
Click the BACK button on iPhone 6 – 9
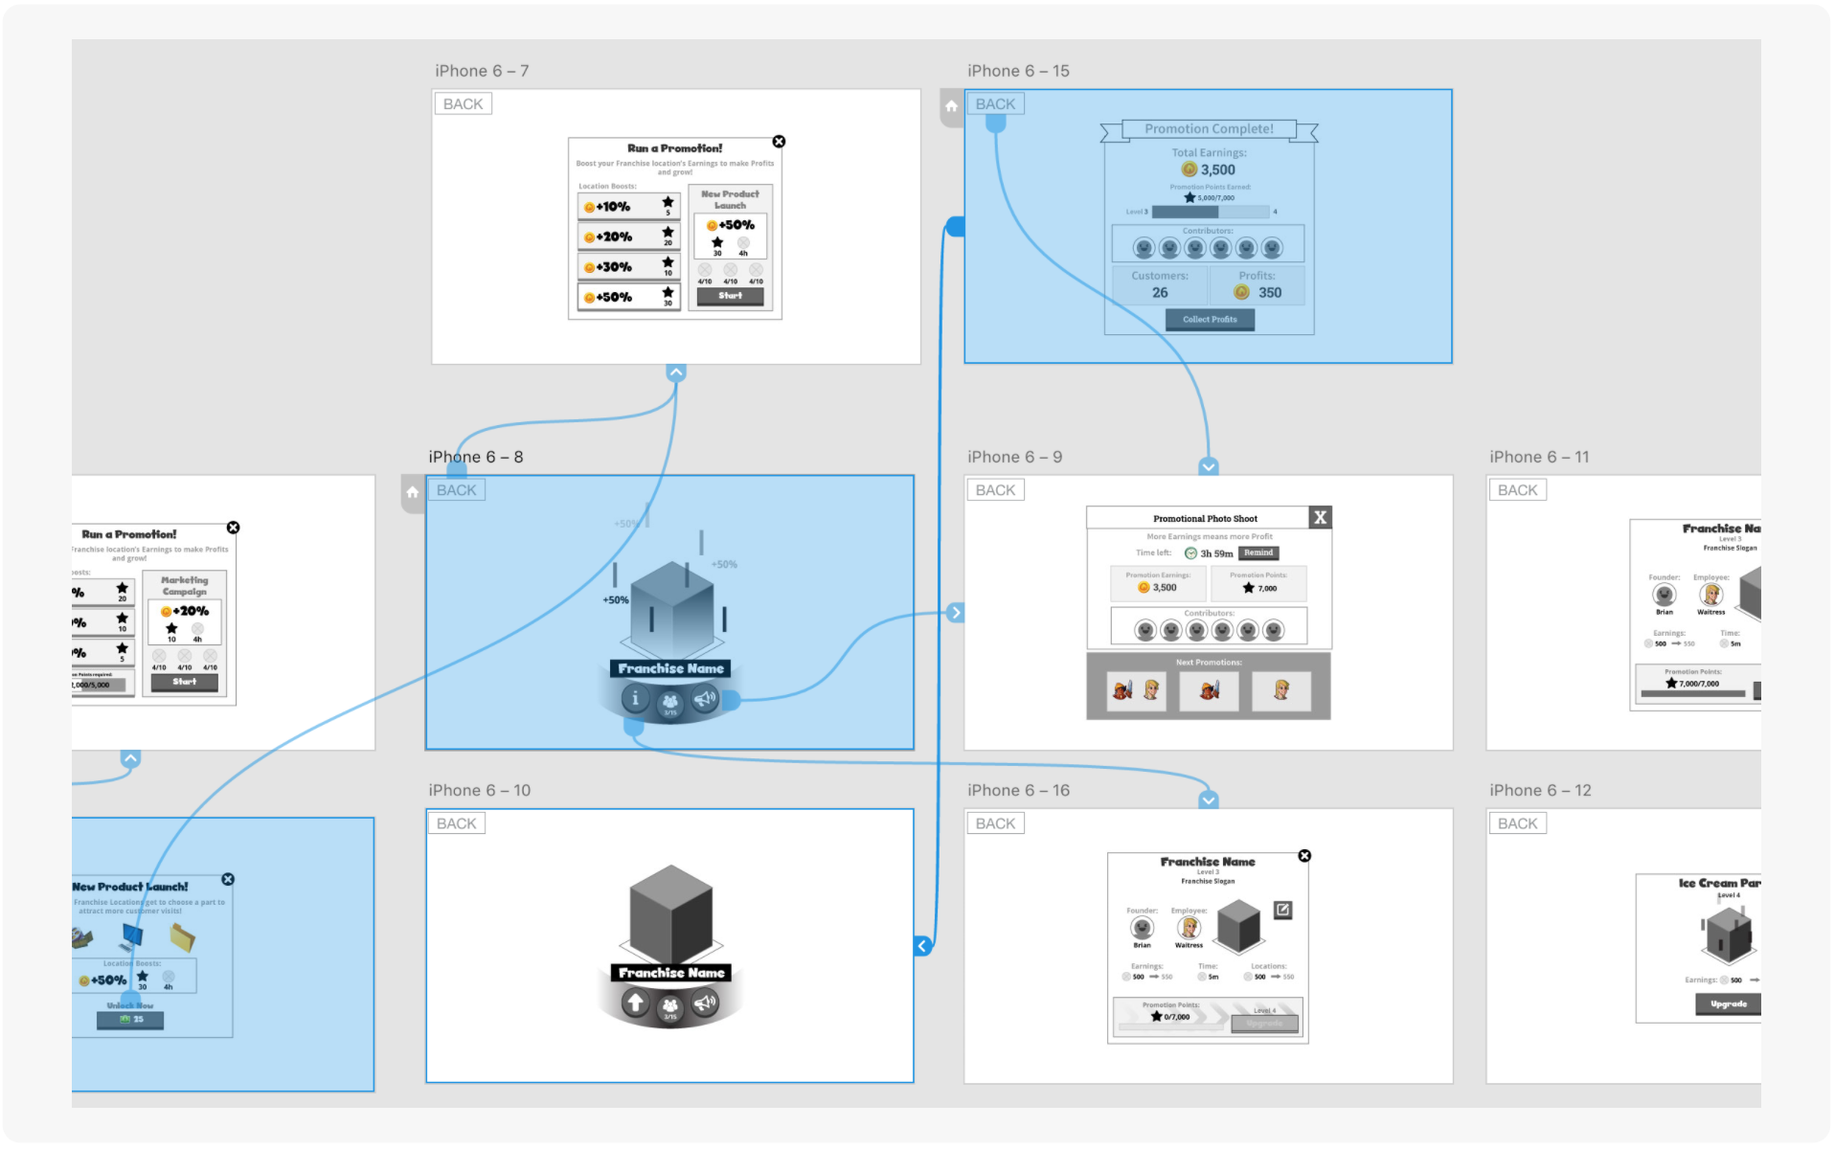point(995,489)
